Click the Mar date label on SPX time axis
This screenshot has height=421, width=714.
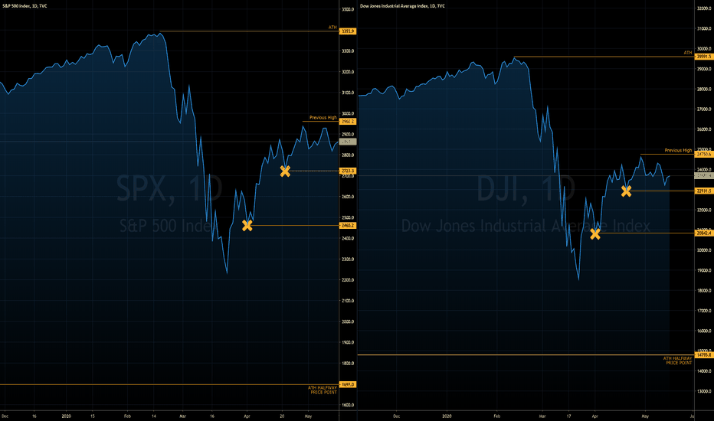[182, 416]
